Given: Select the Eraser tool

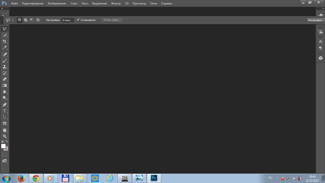Looking at the screenshot, I should [x=5, y=79].
